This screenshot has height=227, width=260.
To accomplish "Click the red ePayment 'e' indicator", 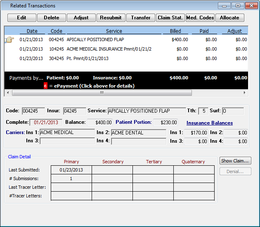I will click(x=45, y=86).
